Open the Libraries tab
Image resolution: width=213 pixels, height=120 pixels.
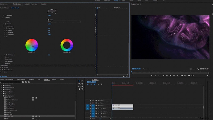tap(31, 79)
